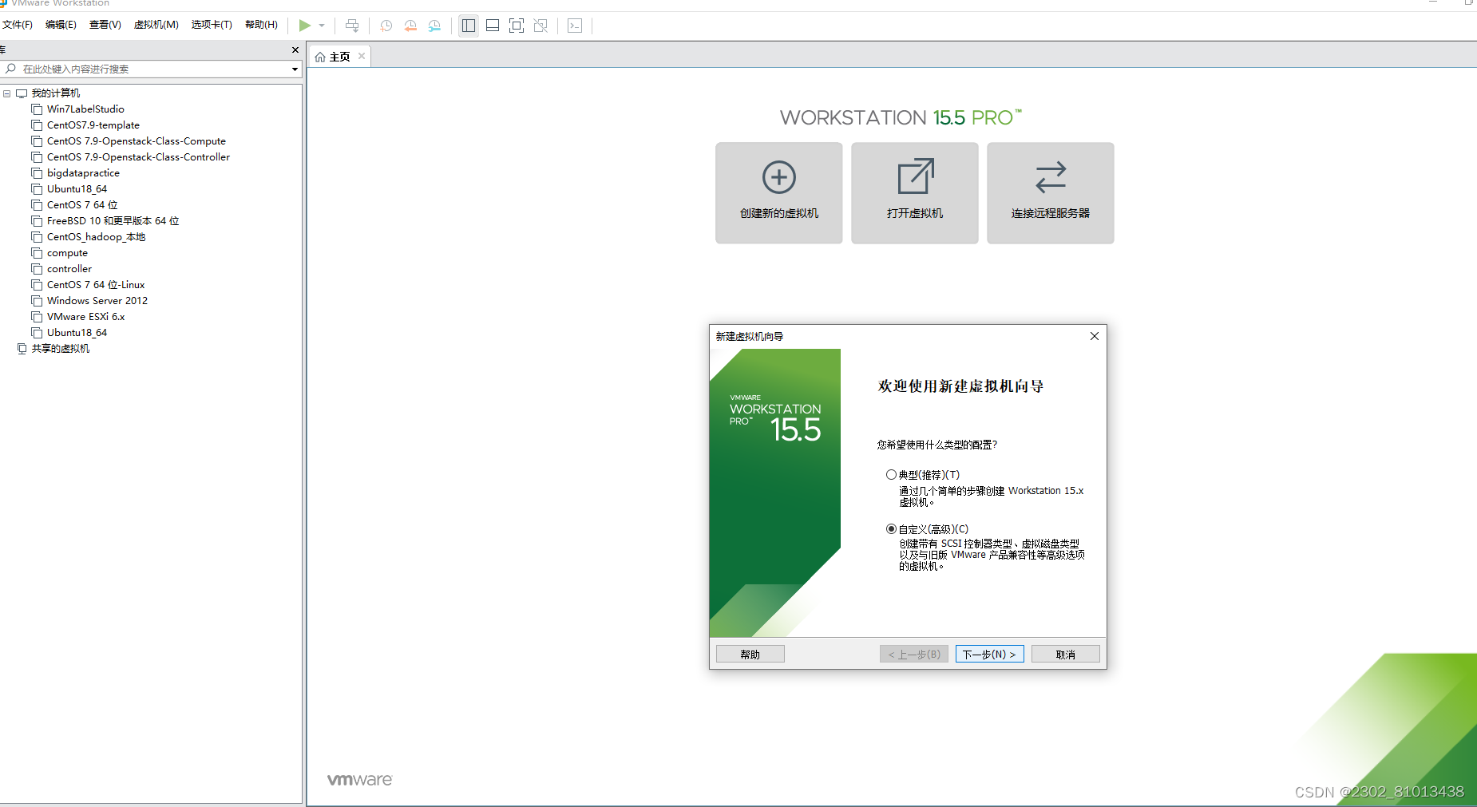Click the 共享的虚拟机 shared VMs icon
Viewport: 1477px width, 807px height.
[x=22, y=349]
